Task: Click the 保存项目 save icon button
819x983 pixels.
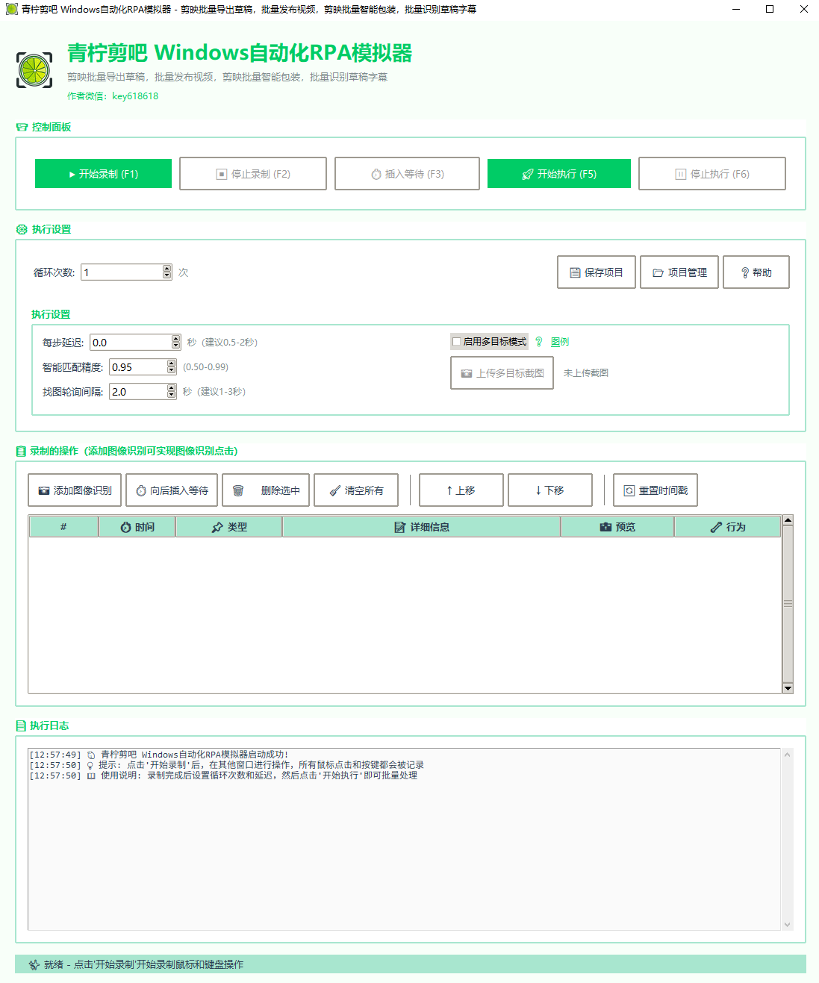Action: [x=596, y=272]
